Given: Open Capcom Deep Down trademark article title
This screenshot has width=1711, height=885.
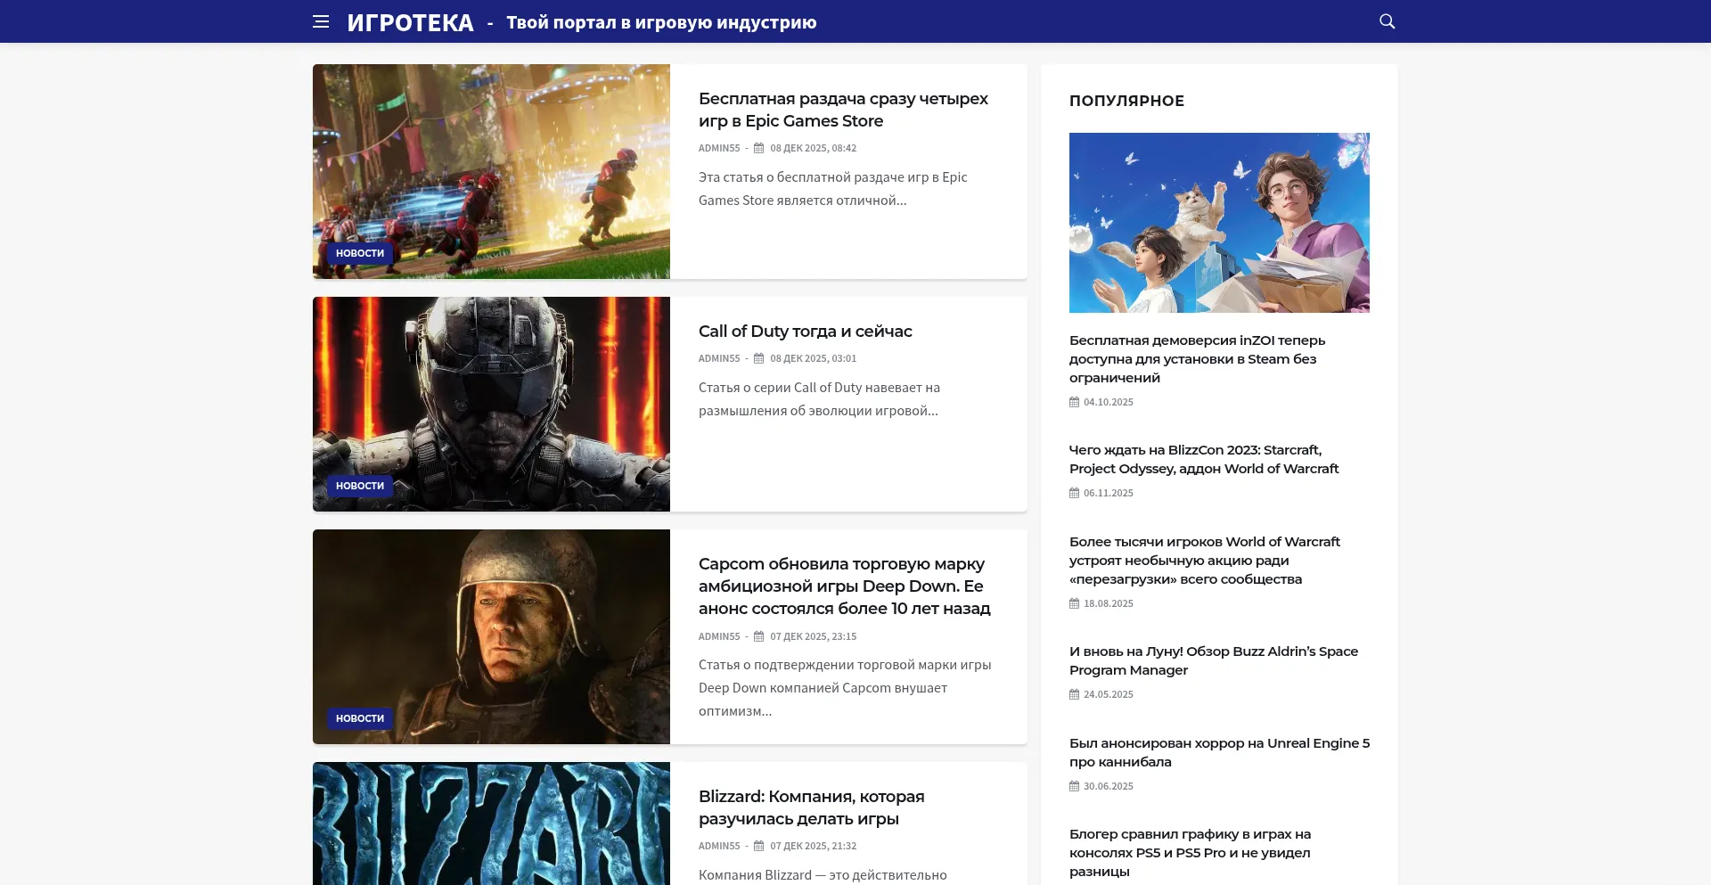Looking at the screenshot, I should tap(845, 586).
